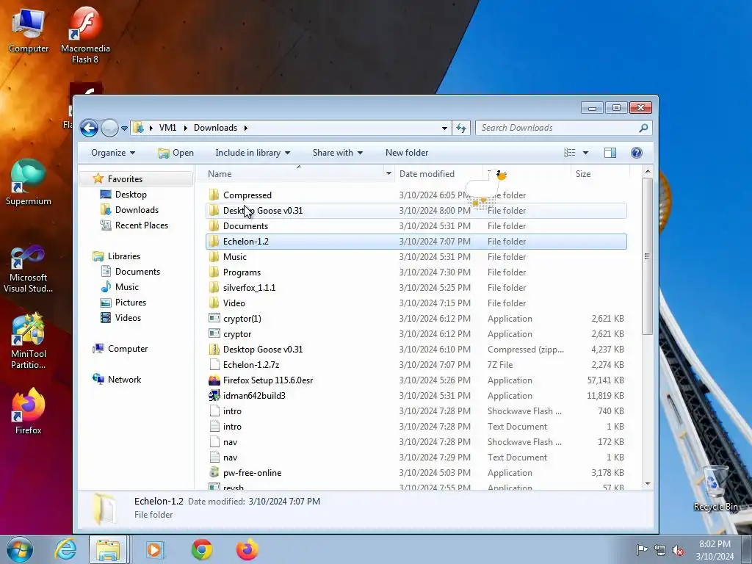Select the Programs folder row
Viewport: 752px width, 564px height.
416,272
